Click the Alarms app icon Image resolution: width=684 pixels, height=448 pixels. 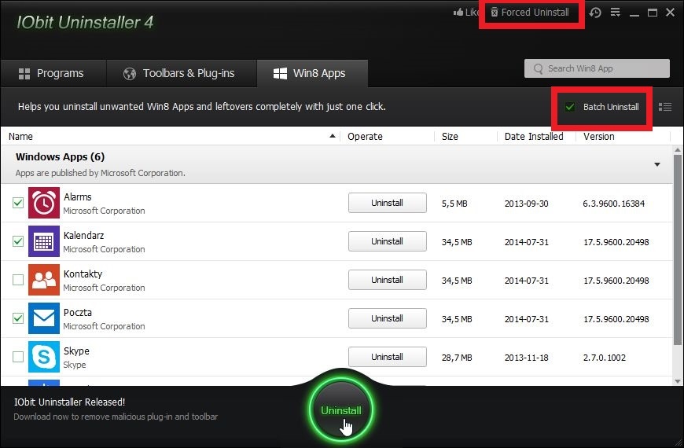44,203
